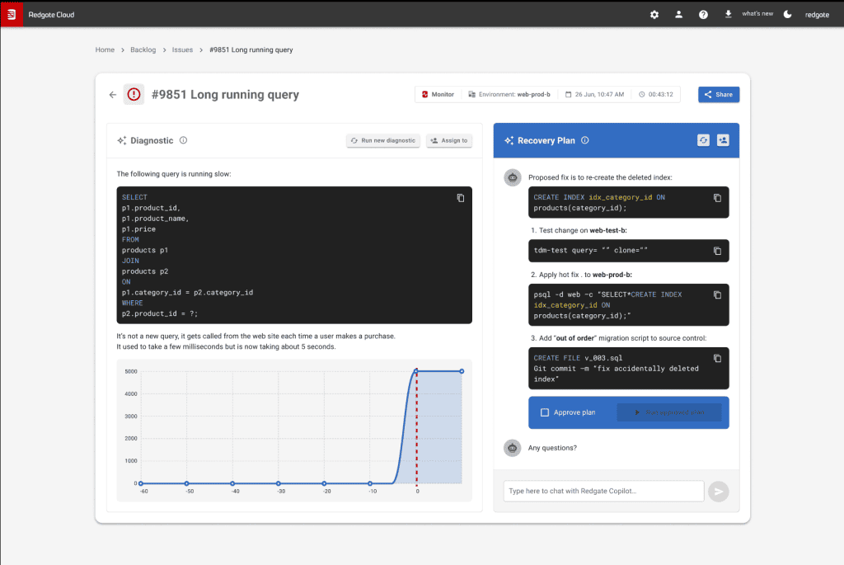The width and height of the screenshot is (844, 565).
Task: Go to Backlog in the breadcrumb
Action: 143,49
